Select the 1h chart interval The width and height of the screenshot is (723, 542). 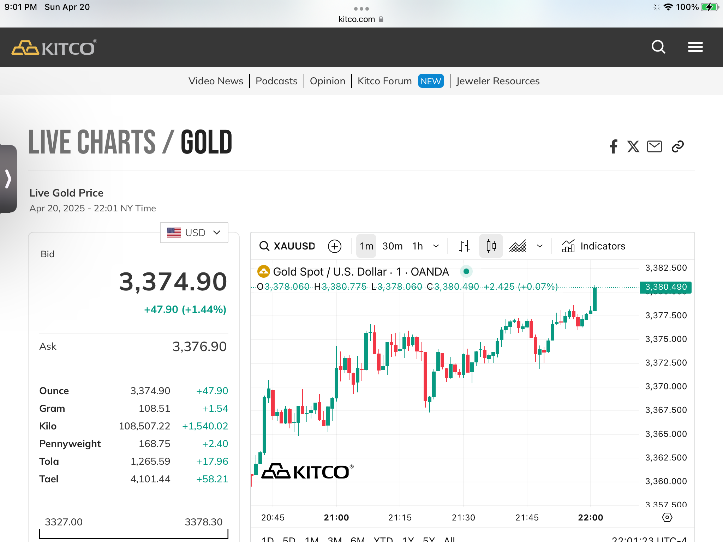point(418,246)
